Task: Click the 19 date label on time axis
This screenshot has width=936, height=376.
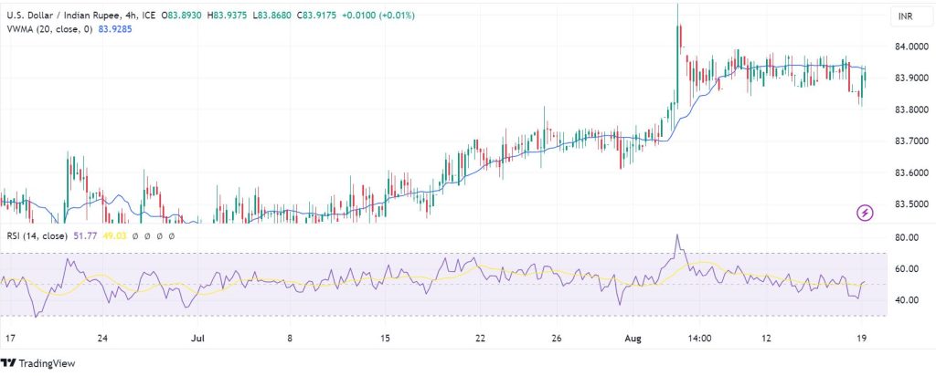Action: (x=863, y=339)
